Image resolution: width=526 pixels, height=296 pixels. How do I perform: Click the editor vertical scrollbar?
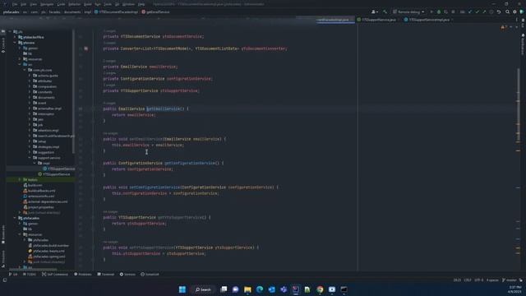click(518, 104)
